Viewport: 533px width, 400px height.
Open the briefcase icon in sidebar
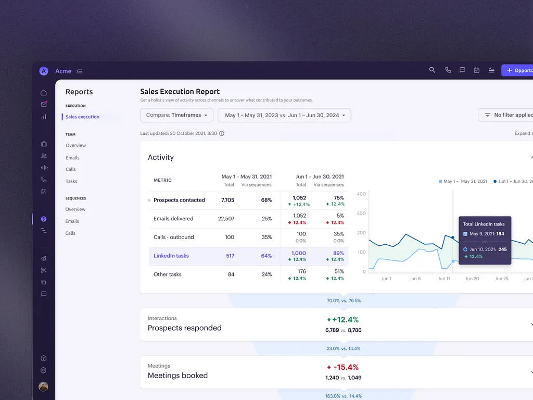coord(44,144)
